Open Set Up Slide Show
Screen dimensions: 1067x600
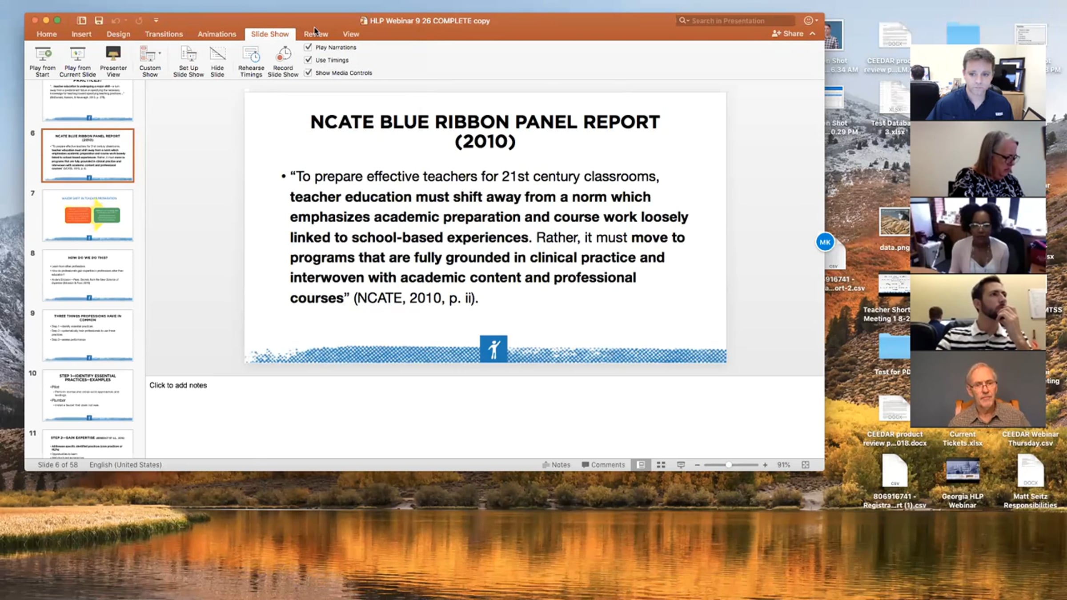click(x=189, y=61)
